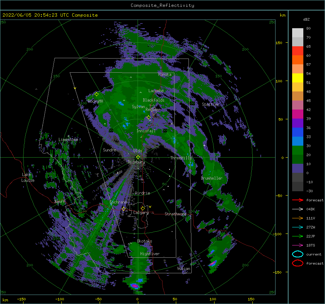
Task: Click the 111V legend label
Action: tap(311, 218)
